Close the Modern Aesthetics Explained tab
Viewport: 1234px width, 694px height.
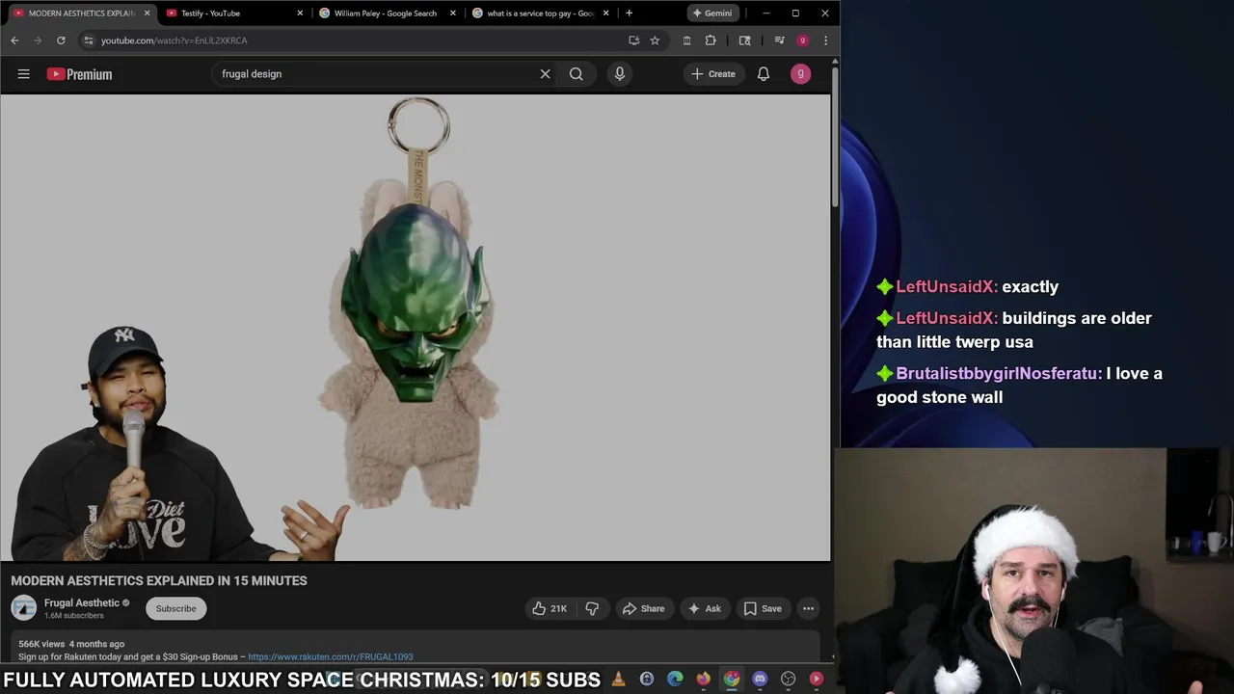coord(147,13)
